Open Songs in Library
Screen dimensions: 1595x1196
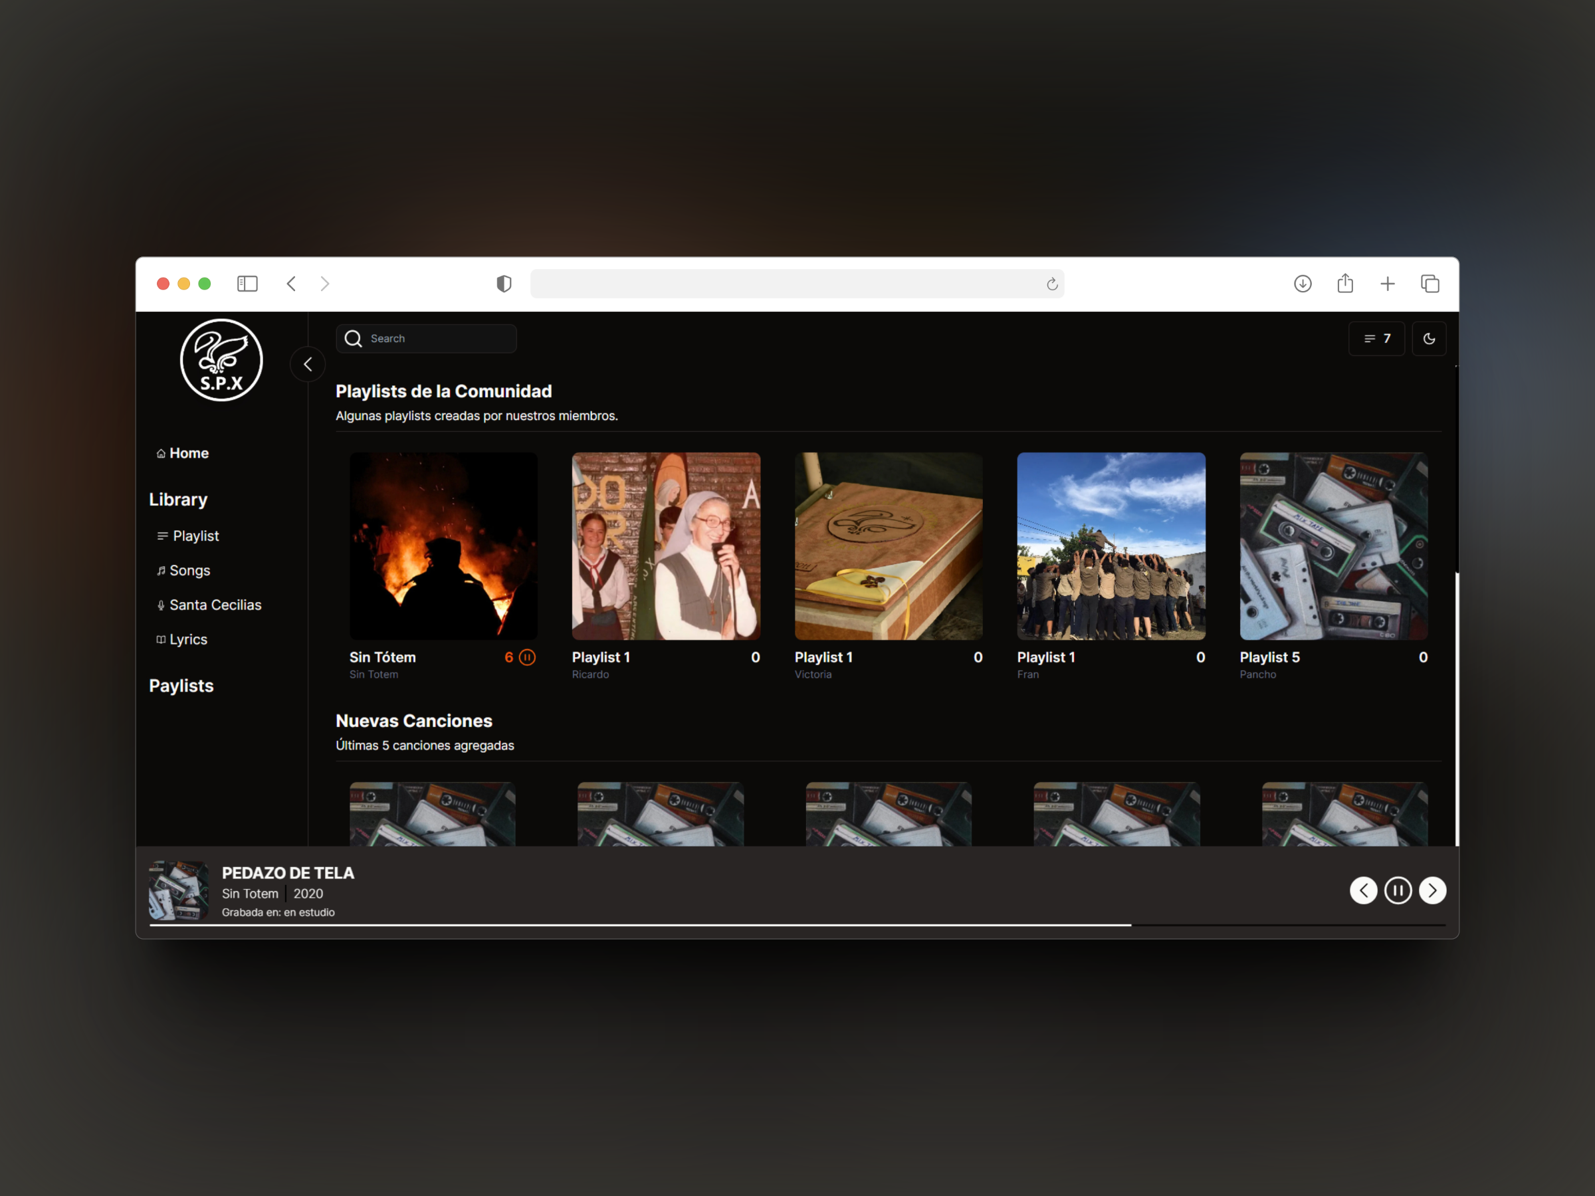pos(183,570)
